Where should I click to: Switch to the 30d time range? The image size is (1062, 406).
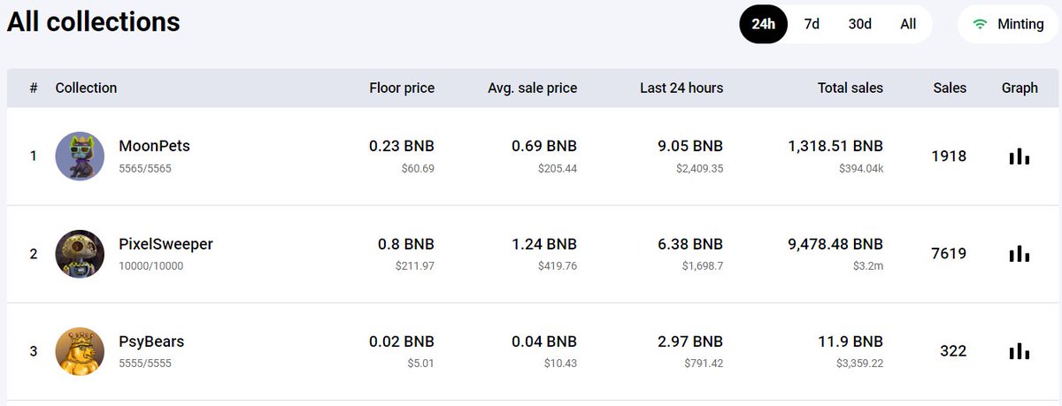860,24
